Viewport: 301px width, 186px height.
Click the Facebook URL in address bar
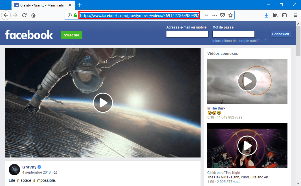[139, 15]
